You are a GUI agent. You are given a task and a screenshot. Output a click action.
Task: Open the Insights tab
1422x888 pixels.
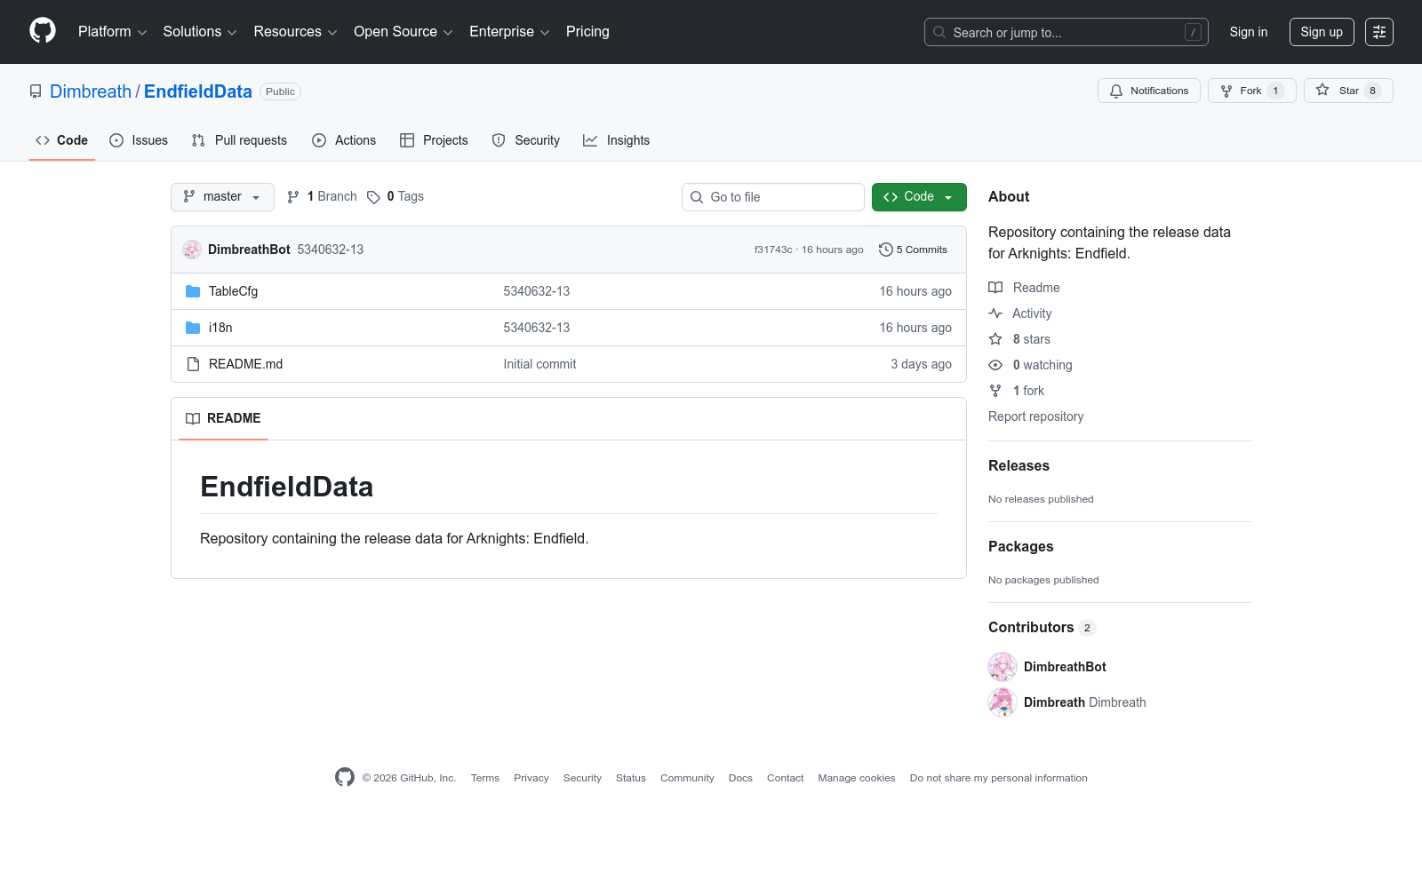point(617,140)
